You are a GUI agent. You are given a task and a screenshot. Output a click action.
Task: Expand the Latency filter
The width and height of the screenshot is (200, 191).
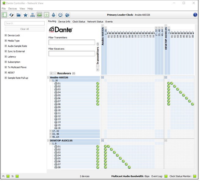[5, 56]
